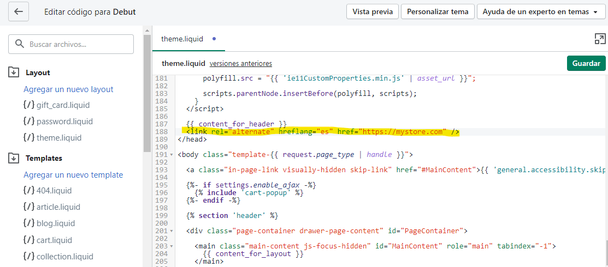This screenshot has width=608, height=267.
Task: Open password.liquid file
Action: (x=64, y=122)
